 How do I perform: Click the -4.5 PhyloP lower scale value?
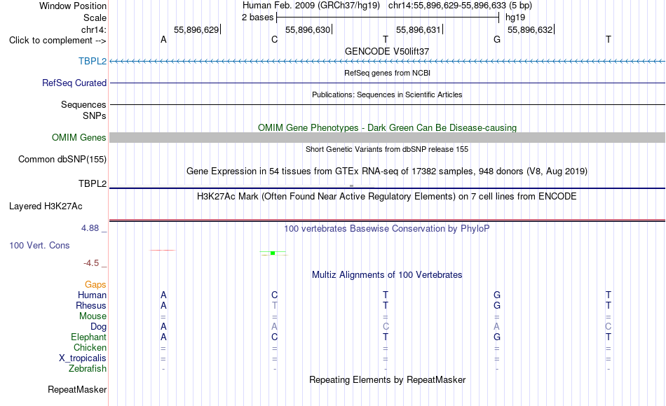[91, 263]
